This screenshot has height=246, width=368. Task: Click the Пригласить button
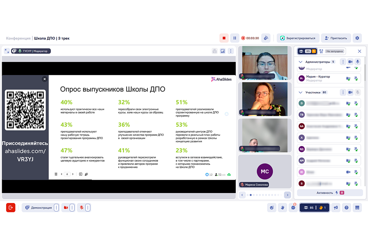click(x=336, y=38)
